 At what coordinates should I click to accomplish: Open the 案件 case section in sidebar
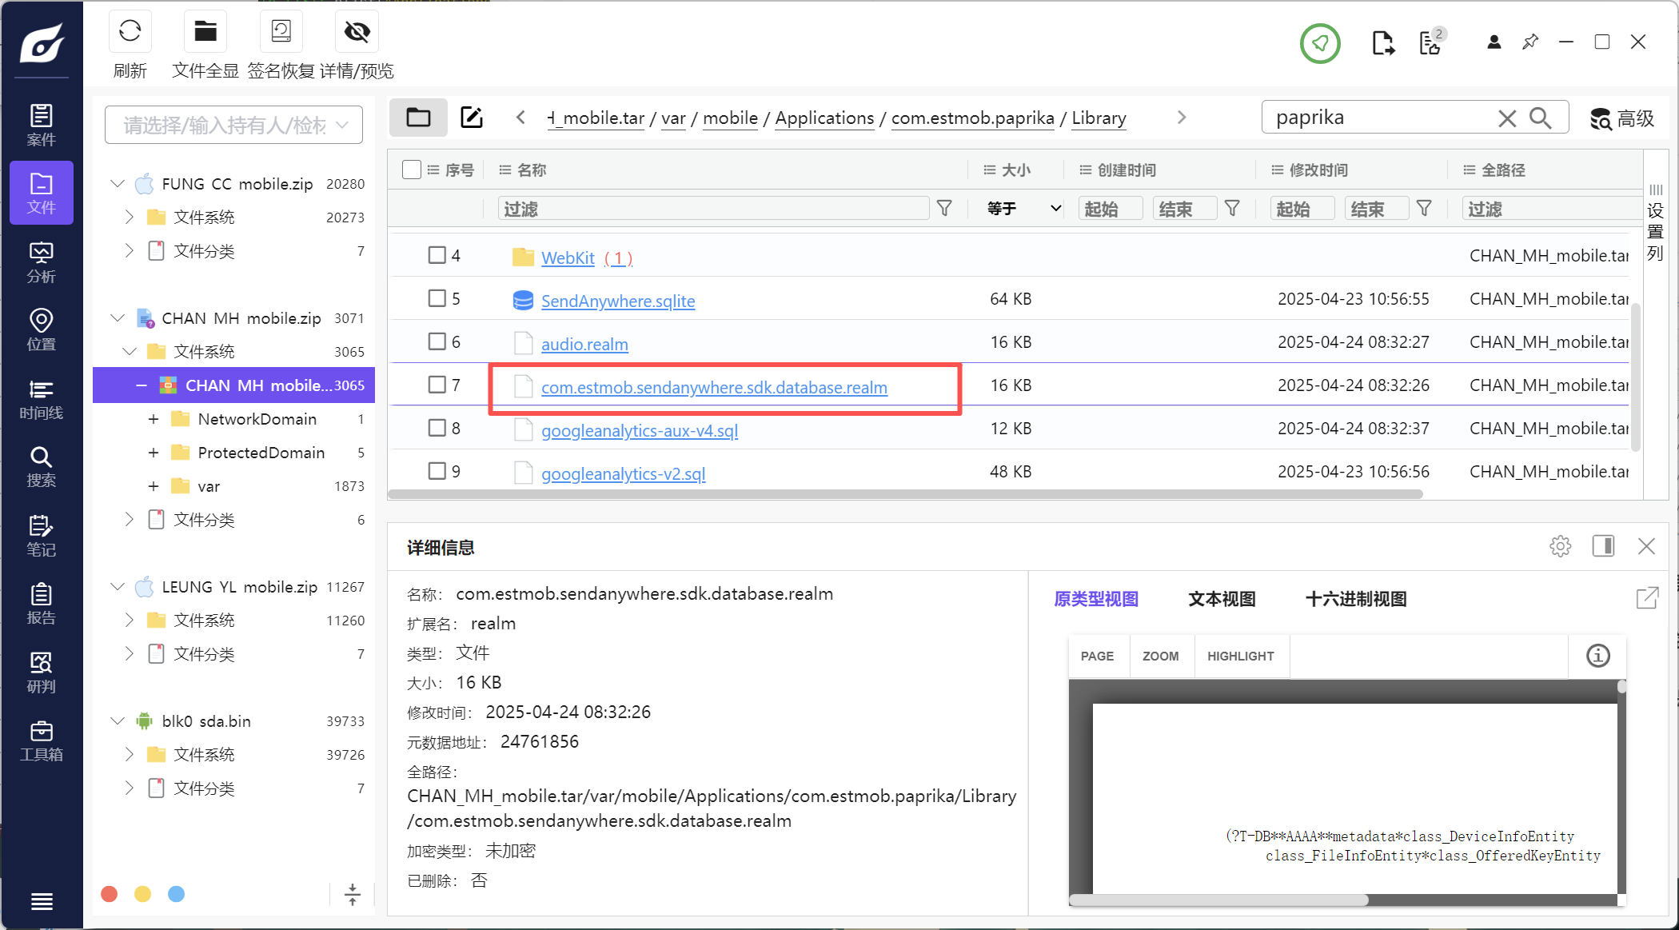pyautogui.click(x=42, y=125)
